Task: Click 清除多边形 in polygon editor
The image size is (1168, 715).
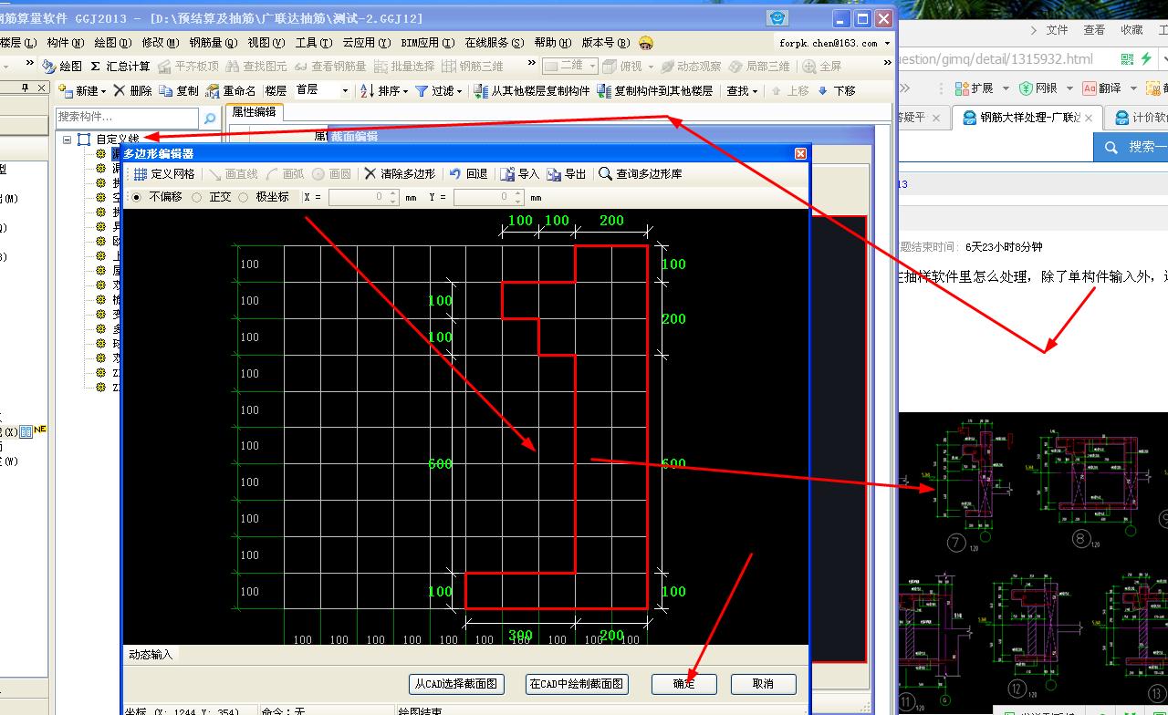Action: (399, 173)
